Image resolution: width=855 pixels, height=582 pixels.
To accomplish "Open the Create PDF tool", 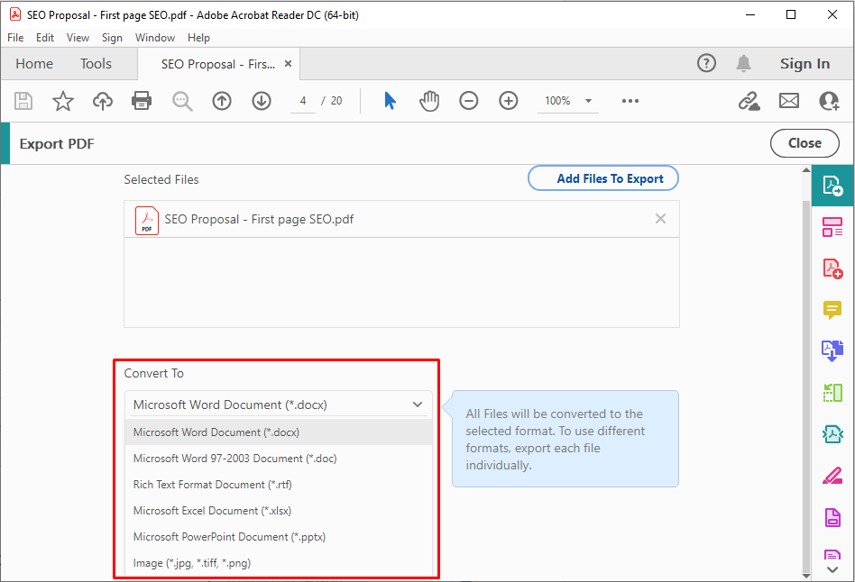I will pos(832,268).
